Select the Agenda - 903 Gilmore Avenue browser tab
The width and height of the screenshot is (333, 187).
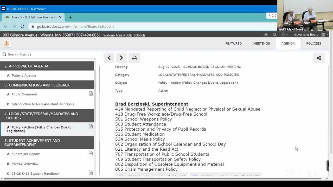point(33,17)
